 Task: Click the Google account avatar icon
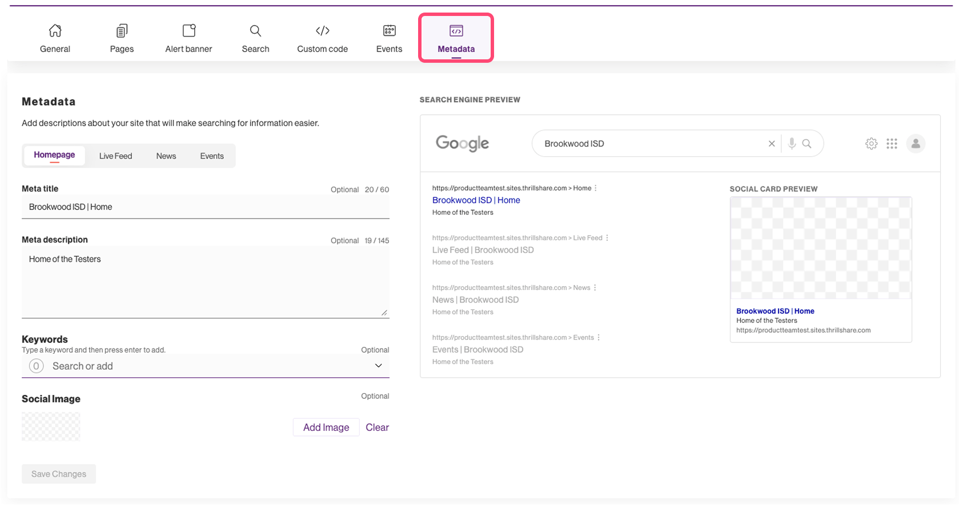[x=916, y=144]
